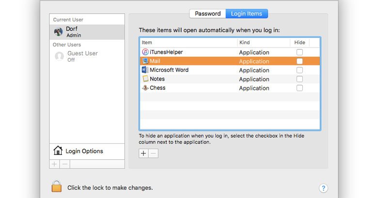
Task: Select the iTunesHelper row name
Action: 166,52
